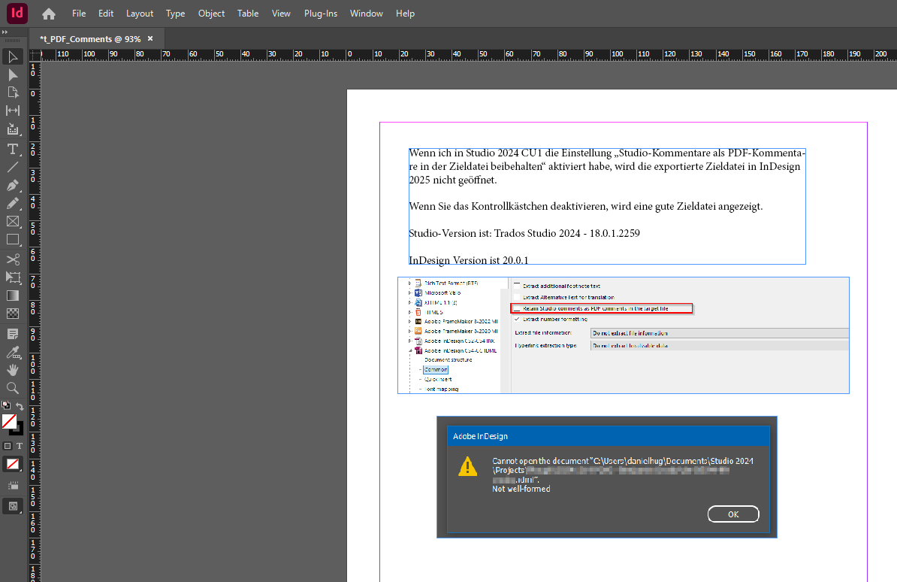Close the t_PDF_Comments document tab
The image size is (897, 582).
click(x=150, y=38)
